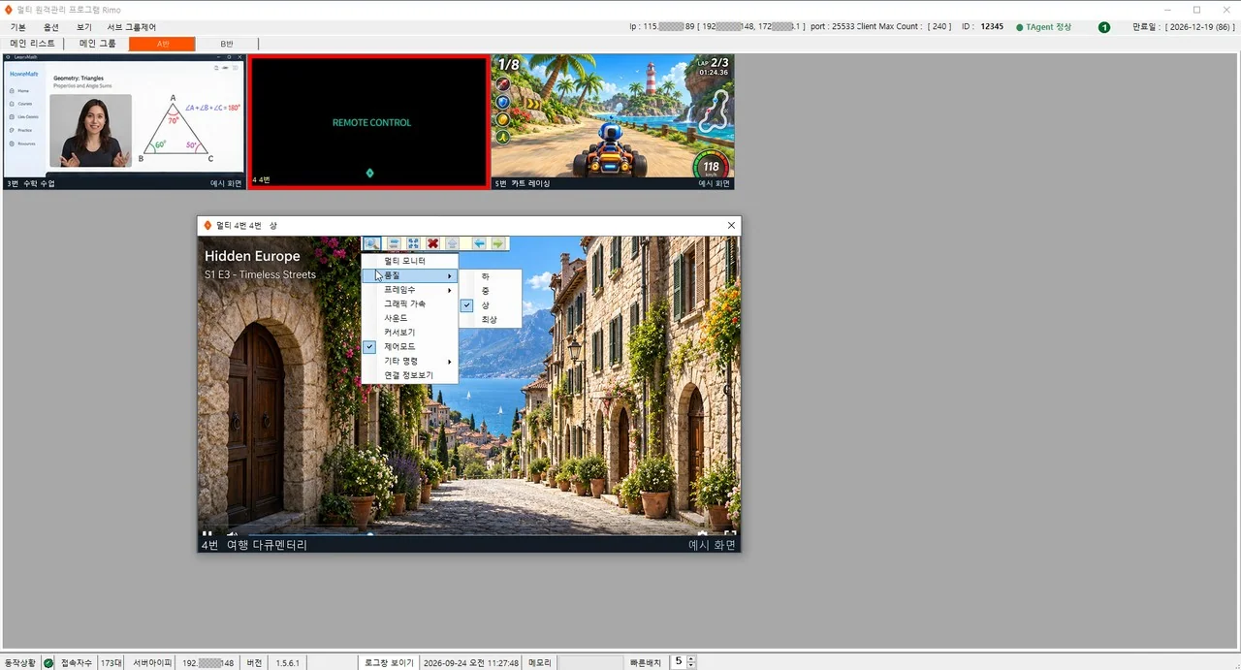This screenshot has height=670, width=1241.
Task: Open the 5번 카트 레이싱 thumbnail
Action: (613, 121)
